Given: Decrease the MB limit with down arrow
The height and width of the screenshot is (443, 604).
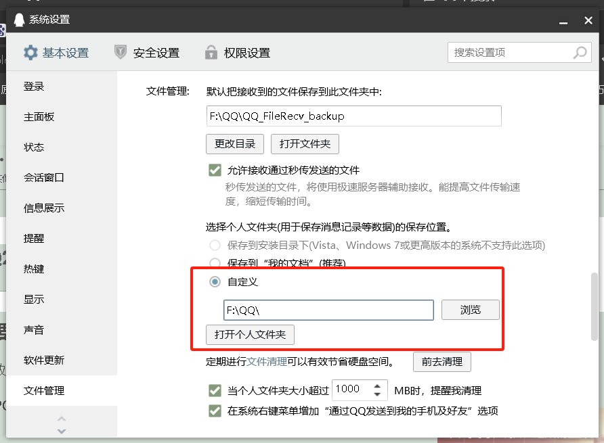Looking at the screenshot, I should (378, 394).
